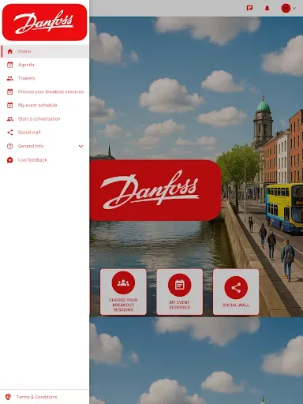
Task: Open the profile dropdown arrow
Action: [294, 8]
